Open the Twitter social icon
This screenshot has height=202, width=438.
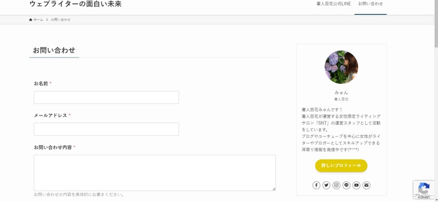click(x=326, y=185)
